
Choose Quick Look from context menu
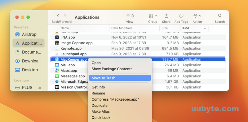pos(120,118)
